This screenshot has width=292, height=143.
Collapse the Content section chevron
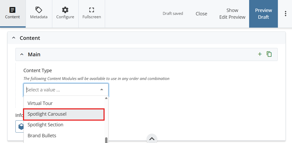(14, 38)
